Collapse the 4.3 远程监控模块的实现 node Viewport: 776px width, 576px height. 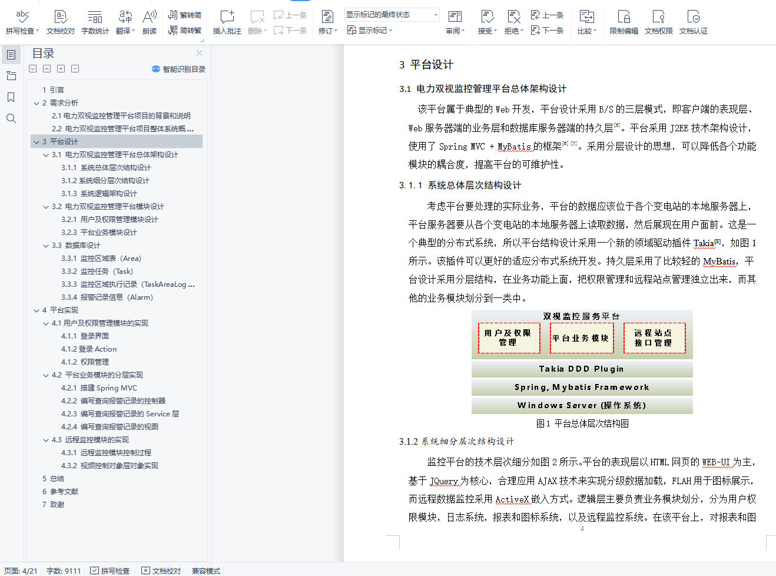point(46,440)
